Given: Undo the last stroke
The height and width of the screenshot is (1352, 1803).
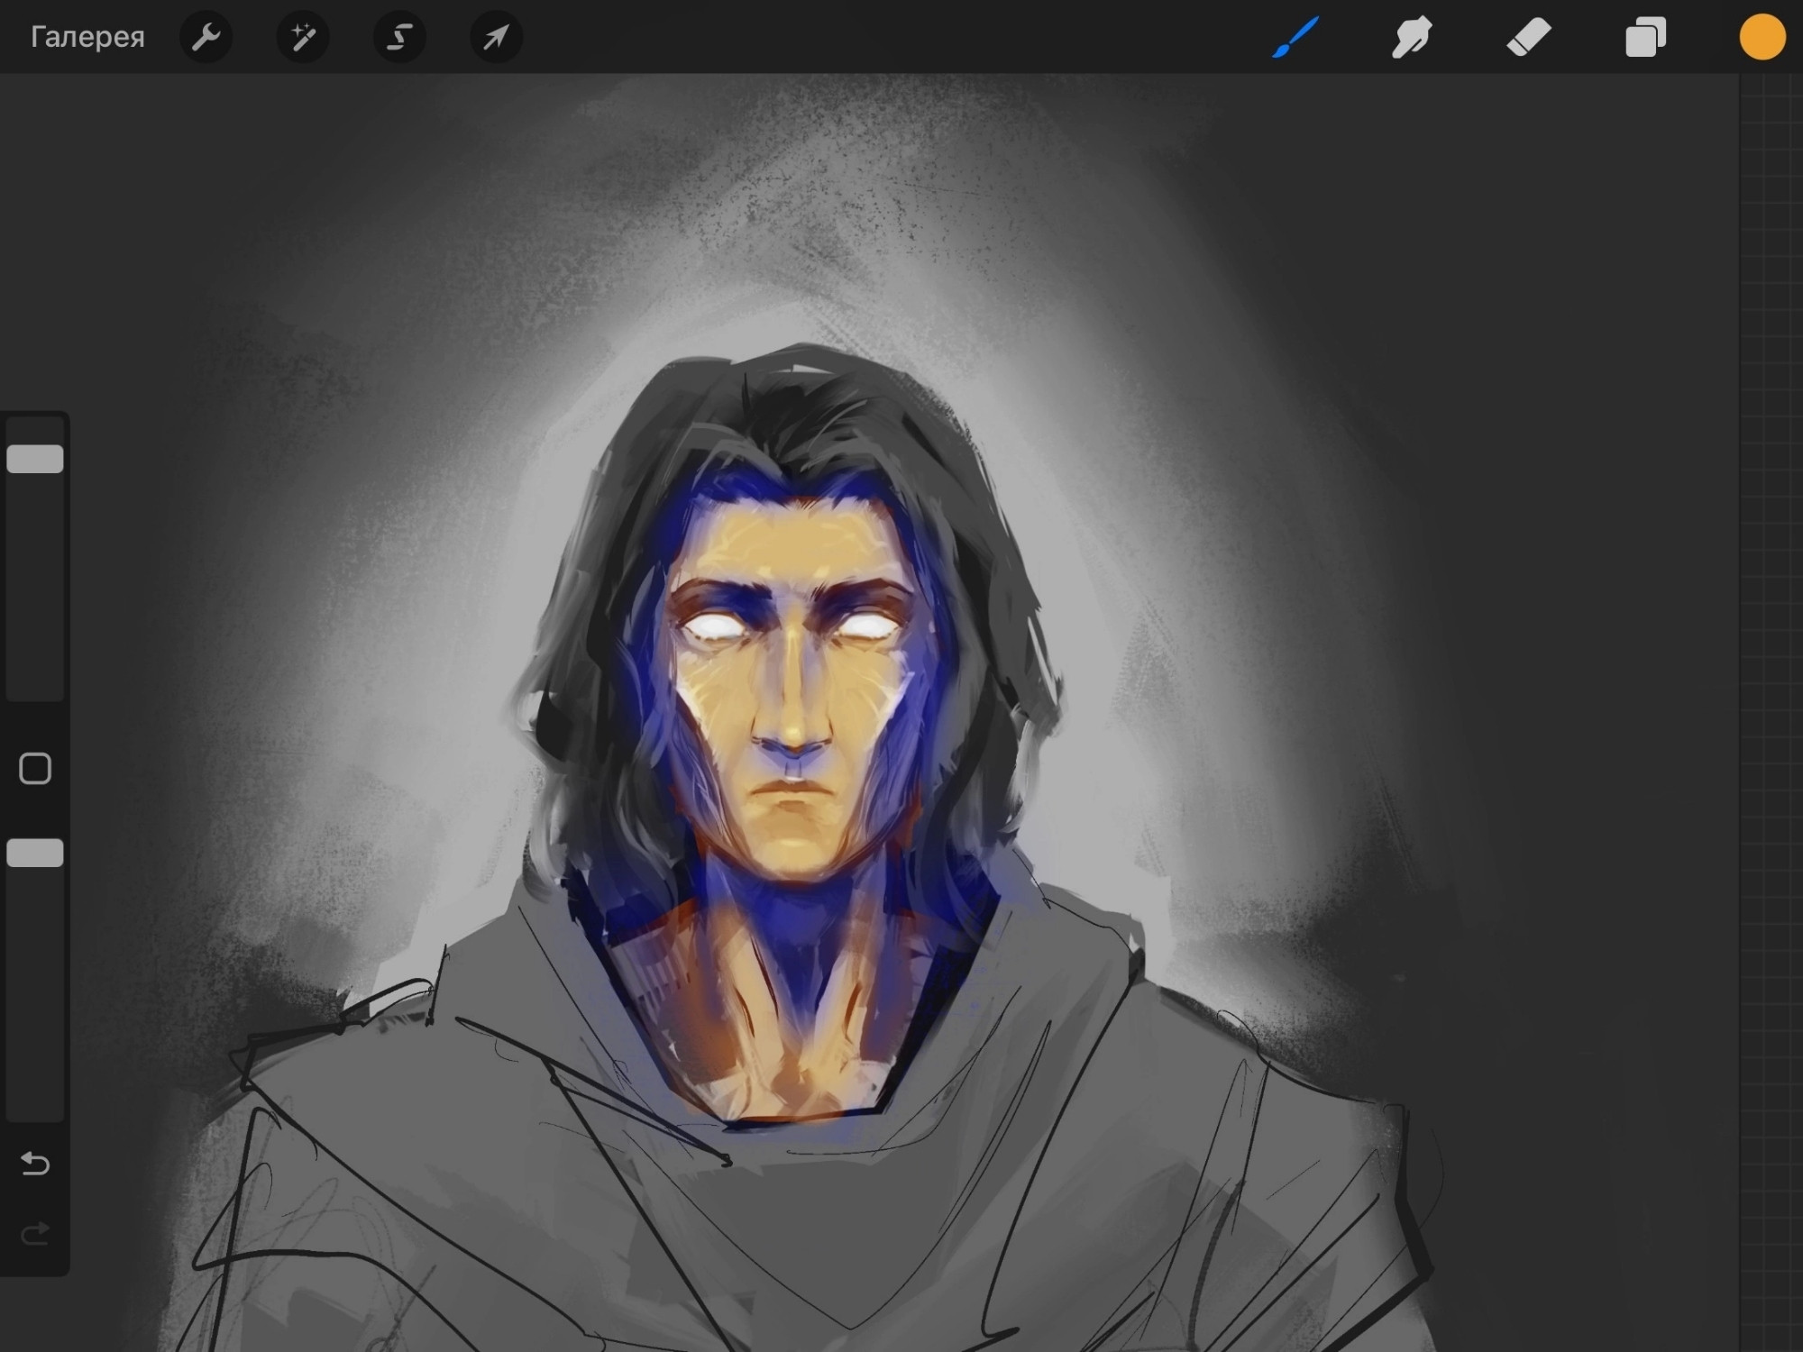Looking at the screenshot, I should click(x=35, y=1164).
